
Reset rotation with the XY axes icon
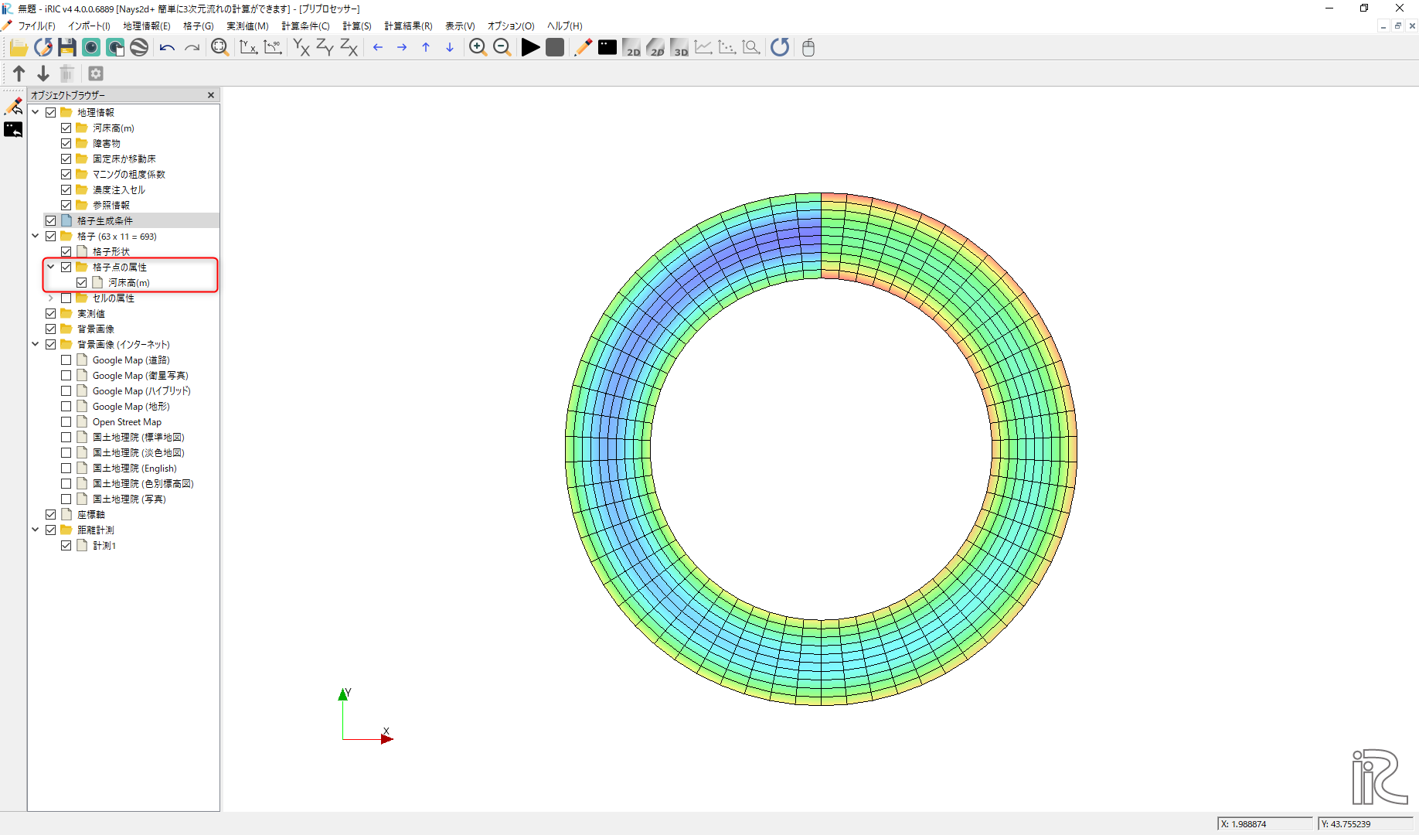(248, 48)
